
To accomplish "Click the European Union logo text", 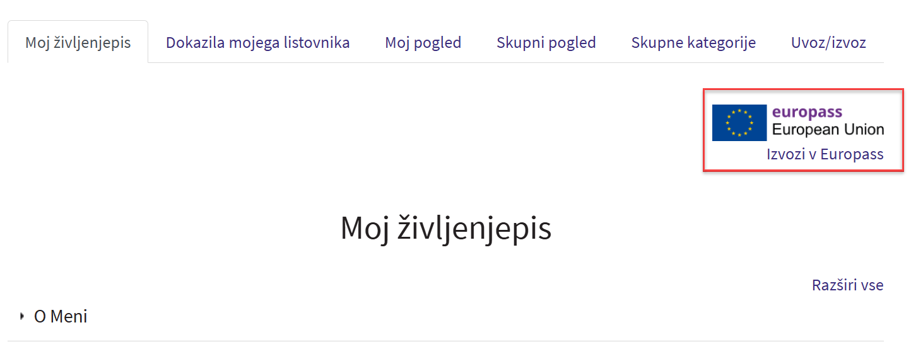I will (x=828, y=130).
